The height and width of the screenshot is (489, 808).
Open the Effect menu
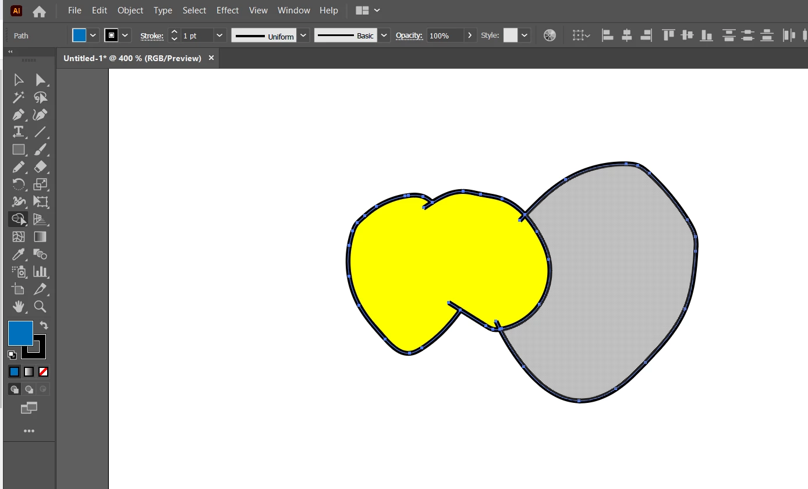tap(228, 10)
